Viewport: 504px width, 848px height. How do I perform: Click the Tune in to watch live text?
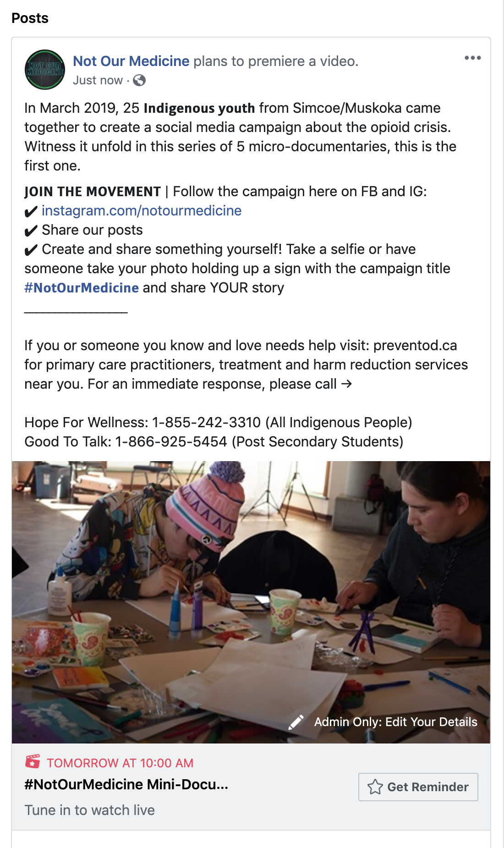[90, 810]
